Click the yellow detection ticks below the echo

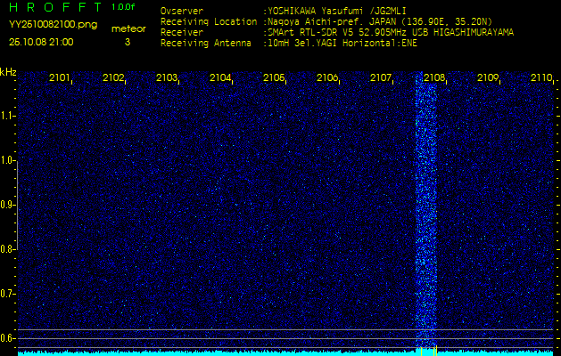coord(429,351)
